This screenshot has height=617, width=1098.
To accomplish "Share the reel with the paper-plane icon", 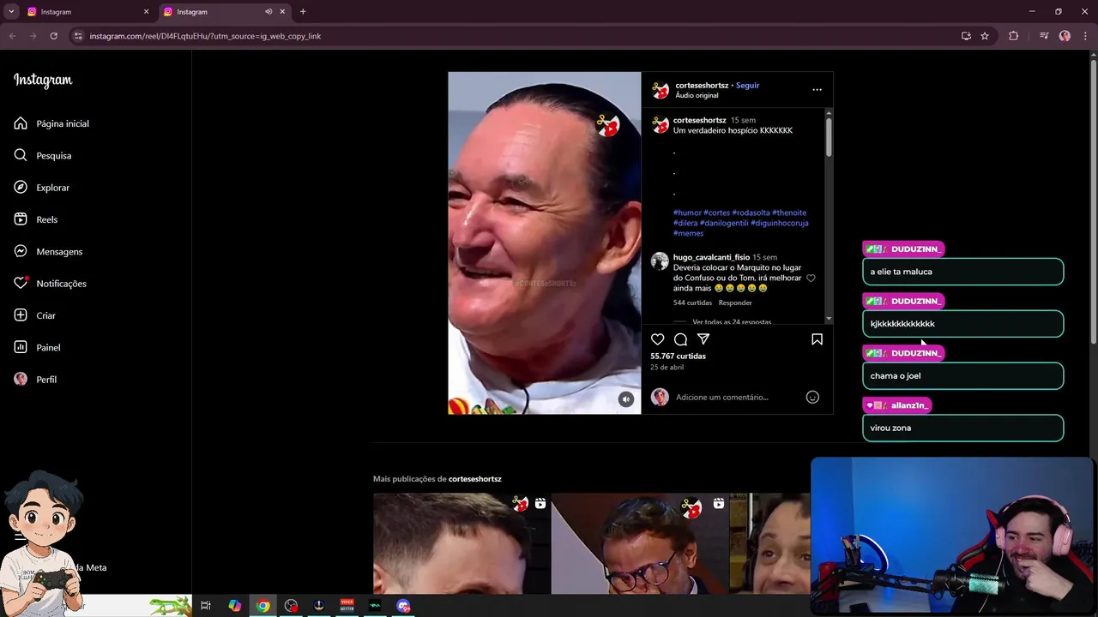I will click(x=703, y=339).
